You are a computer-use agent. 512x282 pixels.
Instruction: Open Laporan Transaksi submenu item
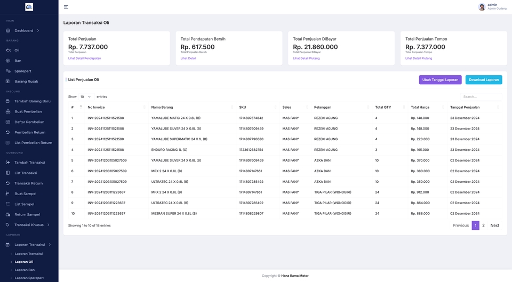pyautogui.click(x=29, y=254)
